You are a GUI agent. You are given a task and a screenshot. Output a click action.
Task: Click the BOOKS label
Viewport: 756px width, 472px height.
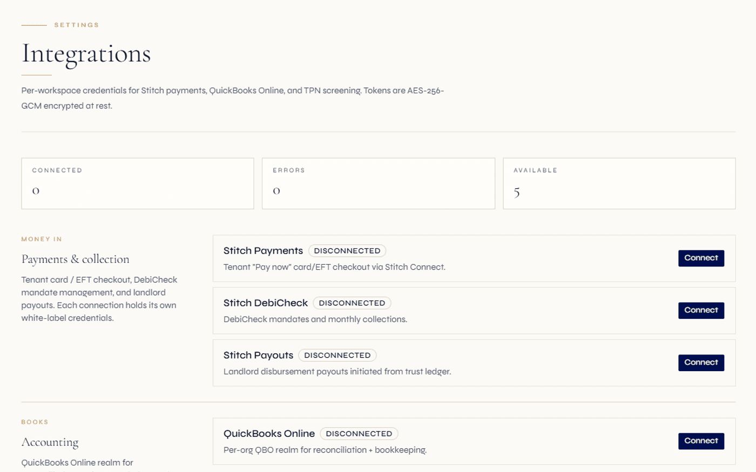[x=35, y=422]
